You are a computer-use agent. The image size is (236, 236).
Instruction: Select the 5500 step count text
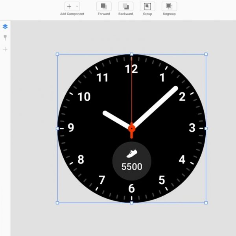pos(131,167)
